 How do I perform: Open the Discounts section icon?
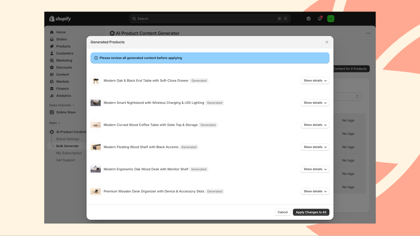pos(52,67)
